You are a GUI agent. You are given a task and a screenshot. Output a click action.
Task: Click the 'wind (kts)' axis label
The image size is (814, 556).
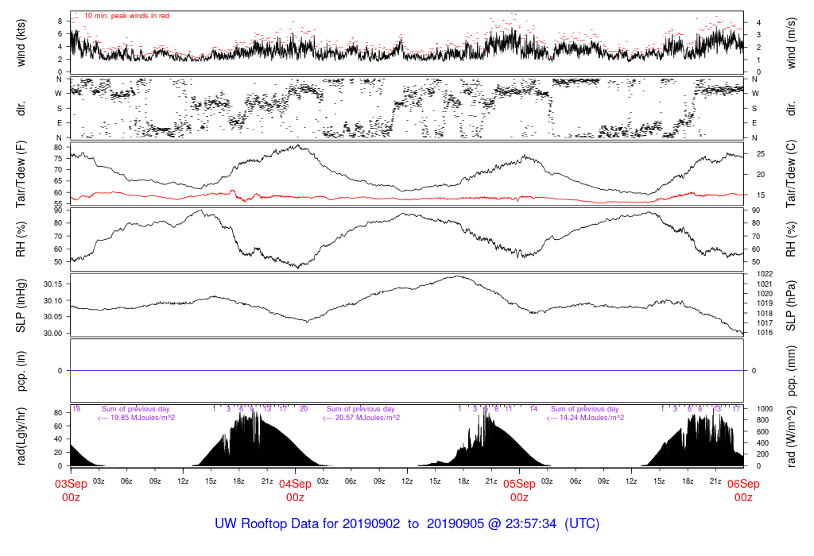pyautogui.click(x=21, y=43)
